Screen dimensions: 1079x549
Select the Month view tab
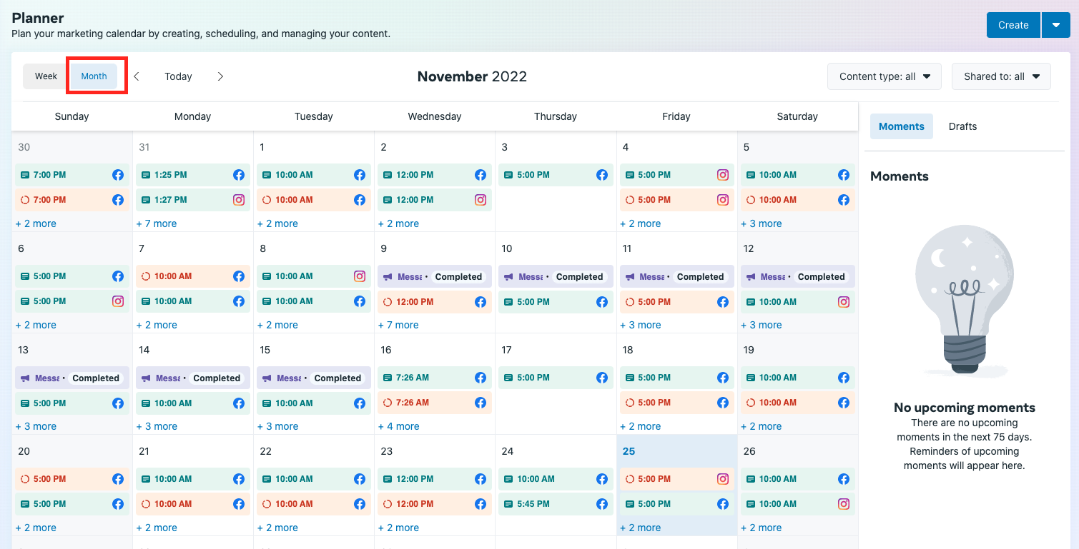point(94,76)
